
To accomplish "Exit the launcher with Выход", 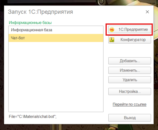I will pyautogui.click(x=130, y=118).
